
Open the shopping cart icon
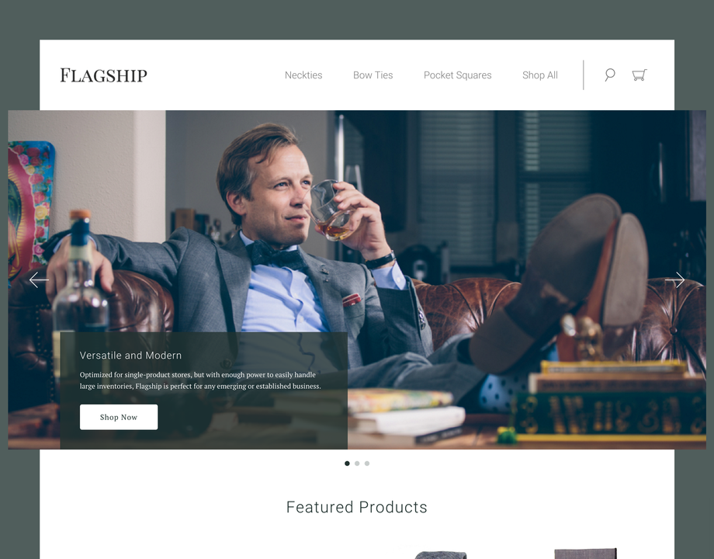click(x=639, y=75)
